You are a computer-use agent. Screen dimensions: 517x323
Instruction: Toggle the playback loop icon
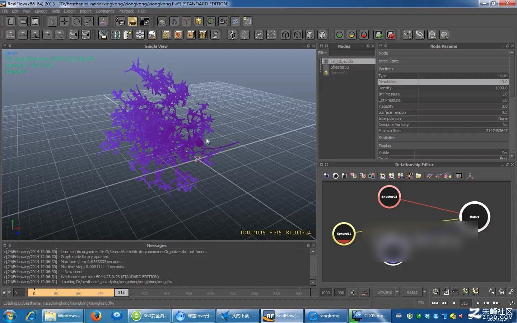(512, 303)
